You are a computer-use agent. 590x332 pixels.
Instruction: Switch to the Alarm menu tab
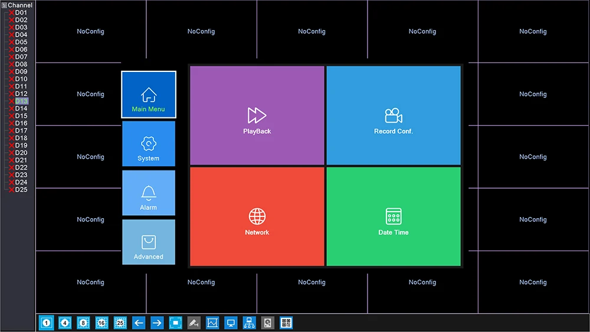pos(149,193)
